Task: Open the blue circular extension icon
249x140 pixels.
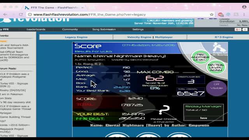Action: 228,14
